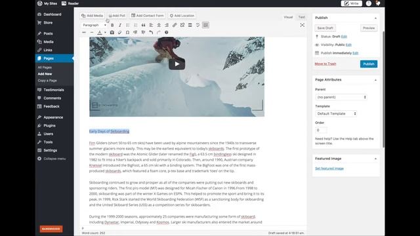Toggle italic formatting in editor toolbar
Viewport: 420px width, 236px height.
(x=120, y=25)
